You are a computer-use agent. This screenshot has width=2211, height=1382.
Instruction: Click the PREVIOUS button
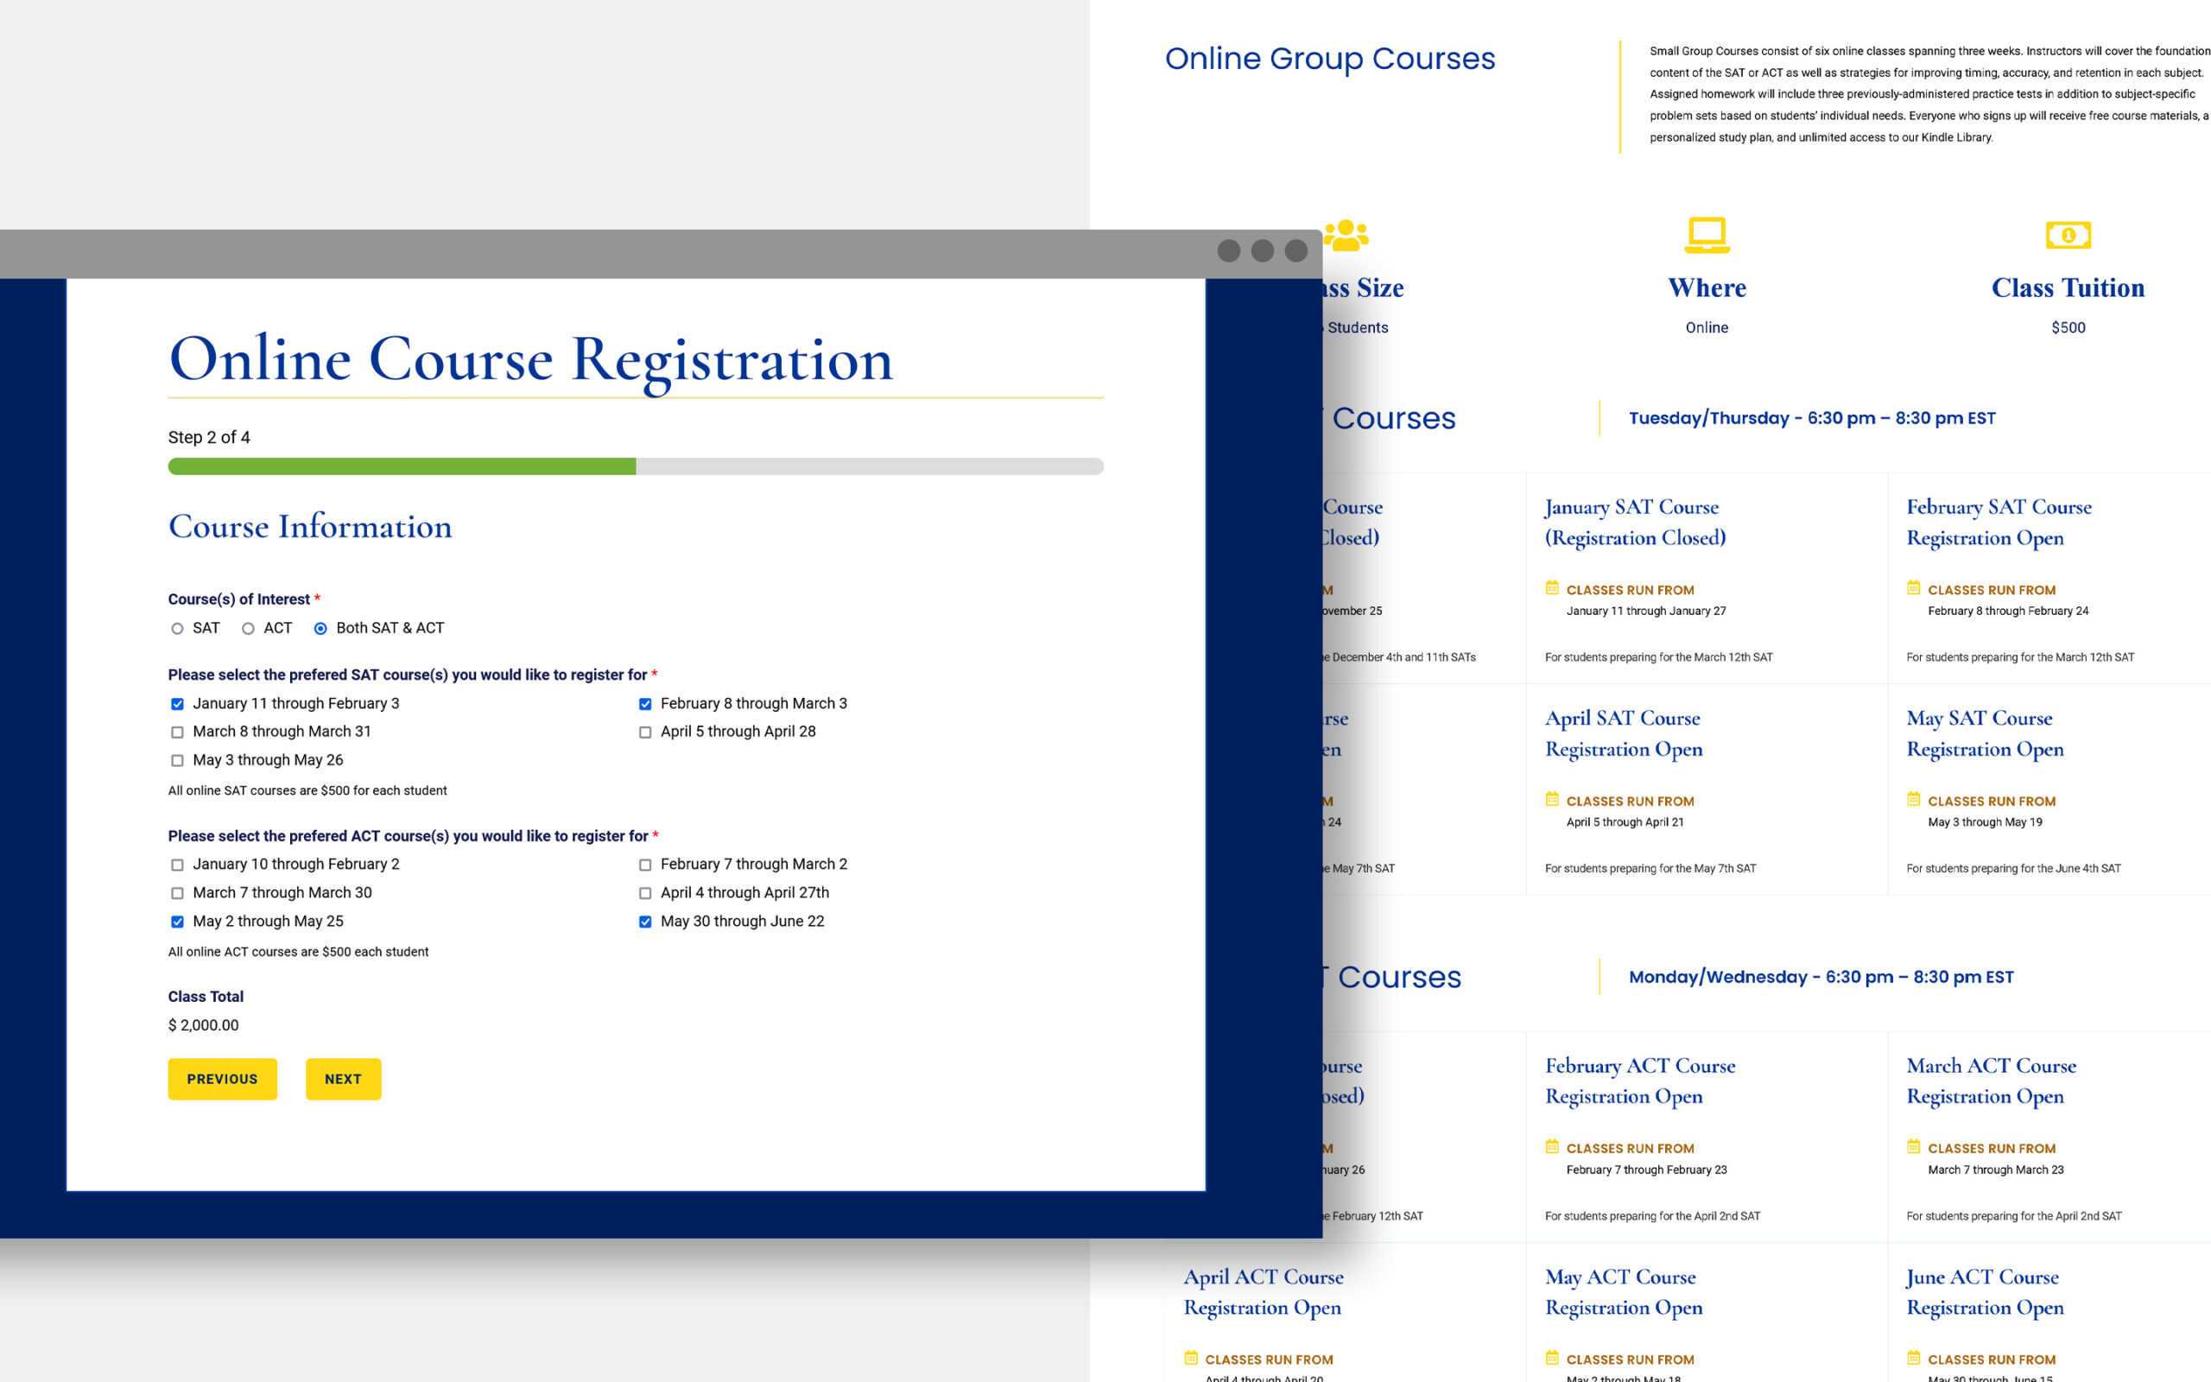pos(222,1079)
